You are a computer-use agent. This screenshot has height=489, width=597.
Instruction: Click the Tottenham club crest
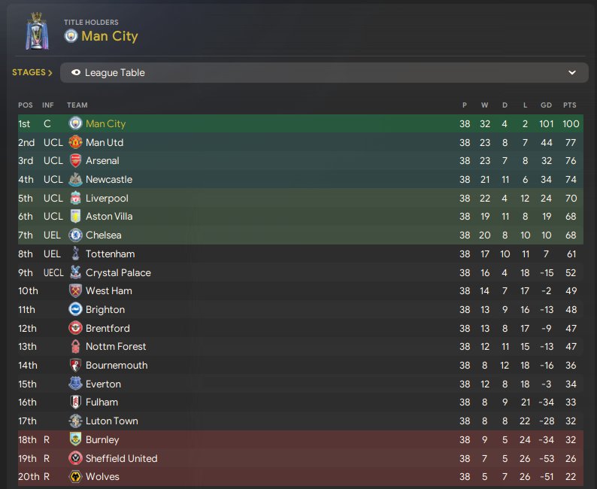click(75, 254)
